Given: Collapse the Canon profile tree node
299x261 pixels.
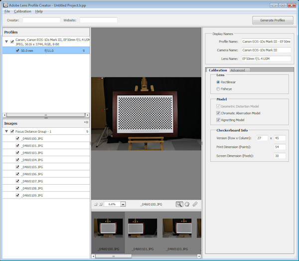Looking at the screenshot, I should pos(6,41).
